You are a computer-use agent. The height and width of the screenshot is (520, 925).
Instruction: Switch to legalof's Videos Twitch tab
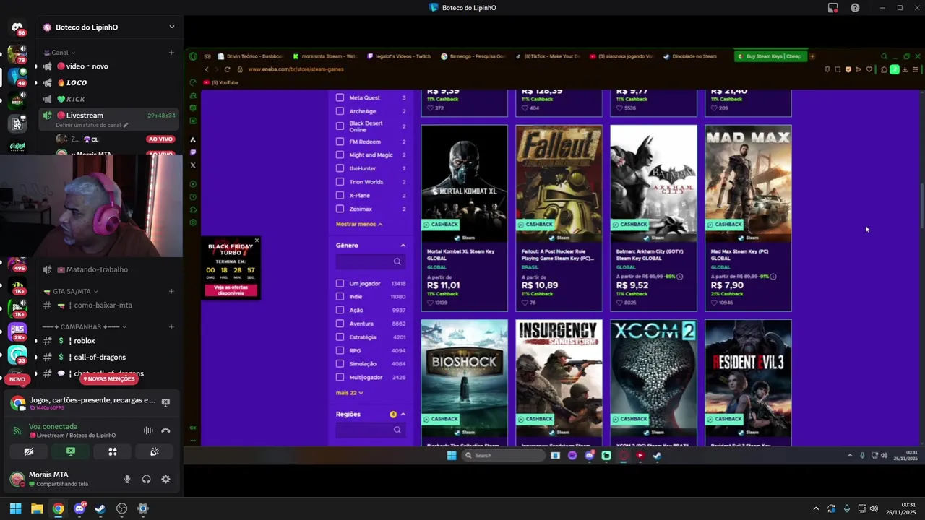pyautogui.click(x=399, y=56)
